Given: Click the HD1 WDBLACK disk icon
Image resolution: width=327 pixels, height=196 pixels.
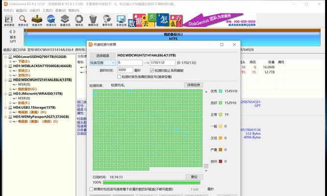Looking at the screenshot, I should 10,66.
